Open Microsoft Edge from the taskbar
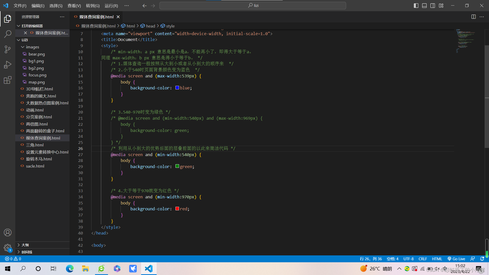The height and width of the screenshot is (275, 489). (70, 269)
